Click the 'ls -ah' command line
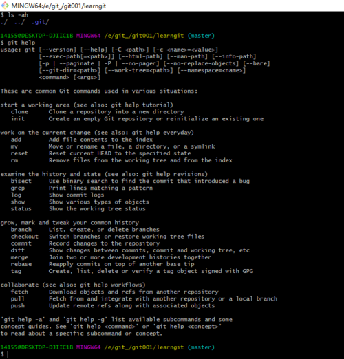Image resolution: width=344 pixels, height=359 pixels. [x=14, y=15]
